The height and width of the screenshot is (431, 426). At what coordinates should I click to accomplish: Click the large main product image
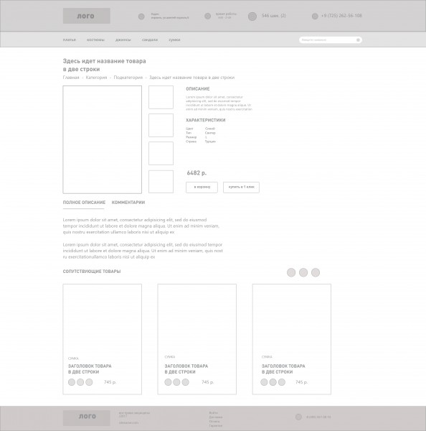pyautogui.click(x=102, y=139)
